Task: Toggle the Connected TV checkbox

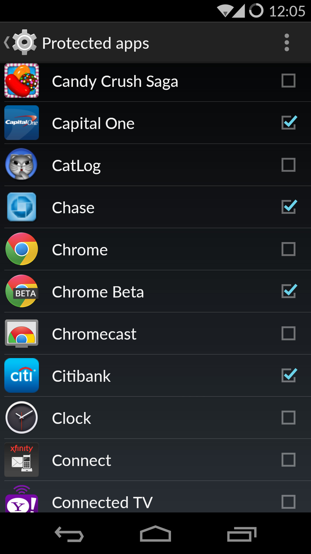Action: pyautogui.click(x=289, y=502)
